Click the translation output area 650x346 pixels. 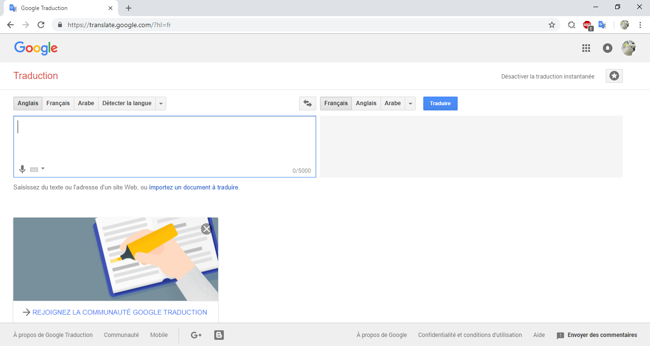[x=471, y=147]
